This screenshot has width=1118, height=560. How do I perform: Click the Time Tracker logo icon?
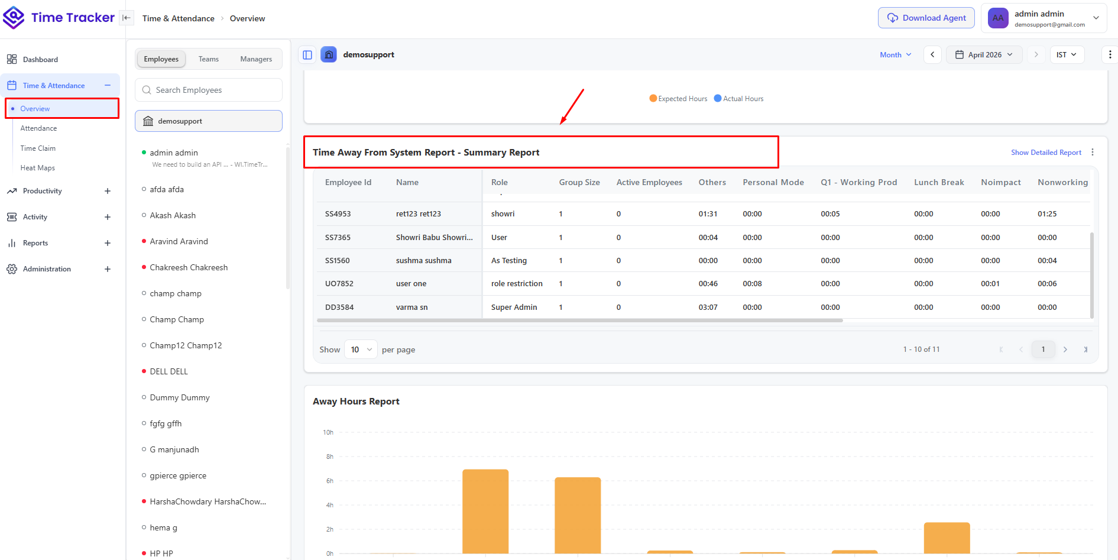(14, 17)
